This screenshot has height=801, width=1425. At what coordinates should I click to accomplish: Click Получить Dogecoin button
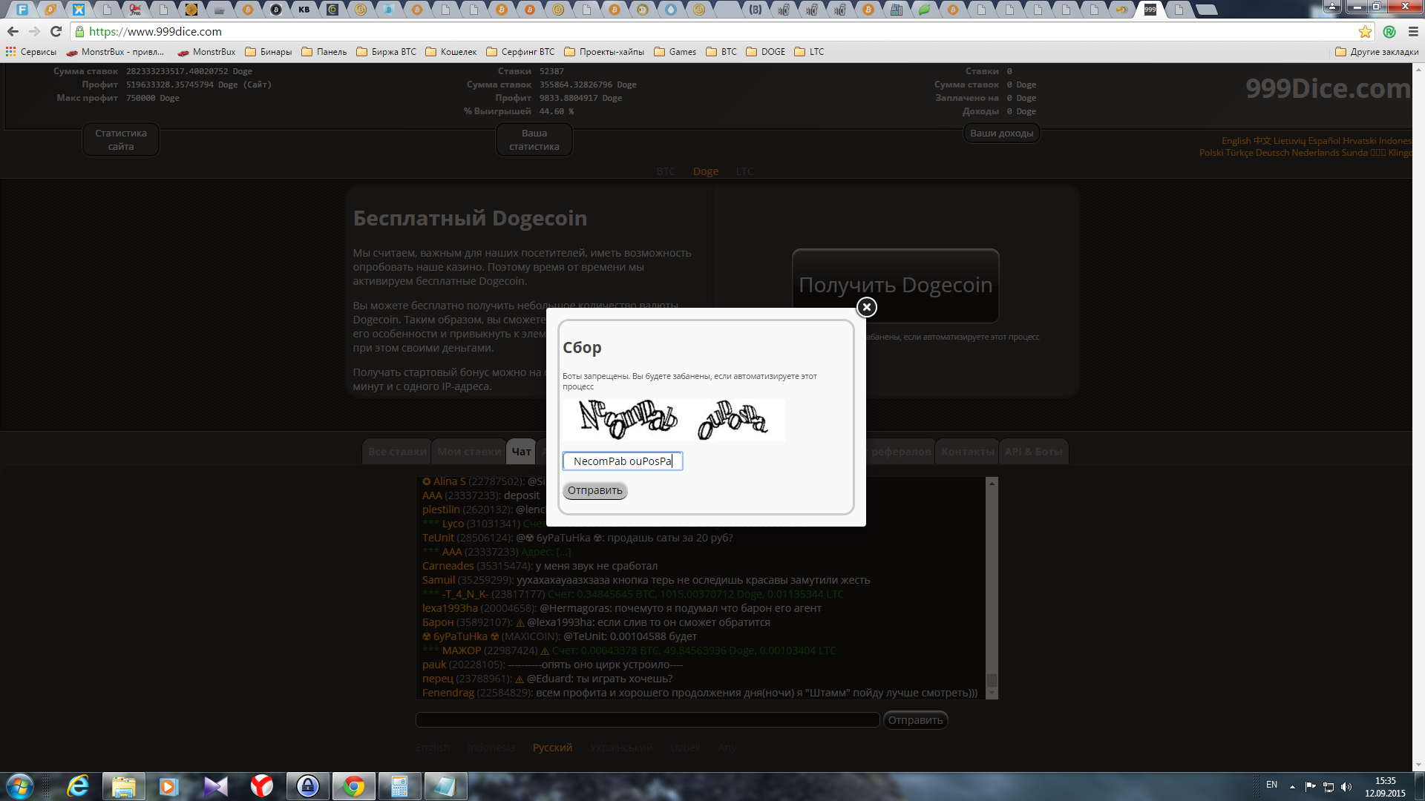(895, 286)
